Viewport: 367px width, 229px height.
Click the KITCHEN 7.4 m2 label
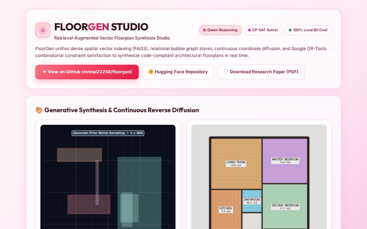coord(226,210)
